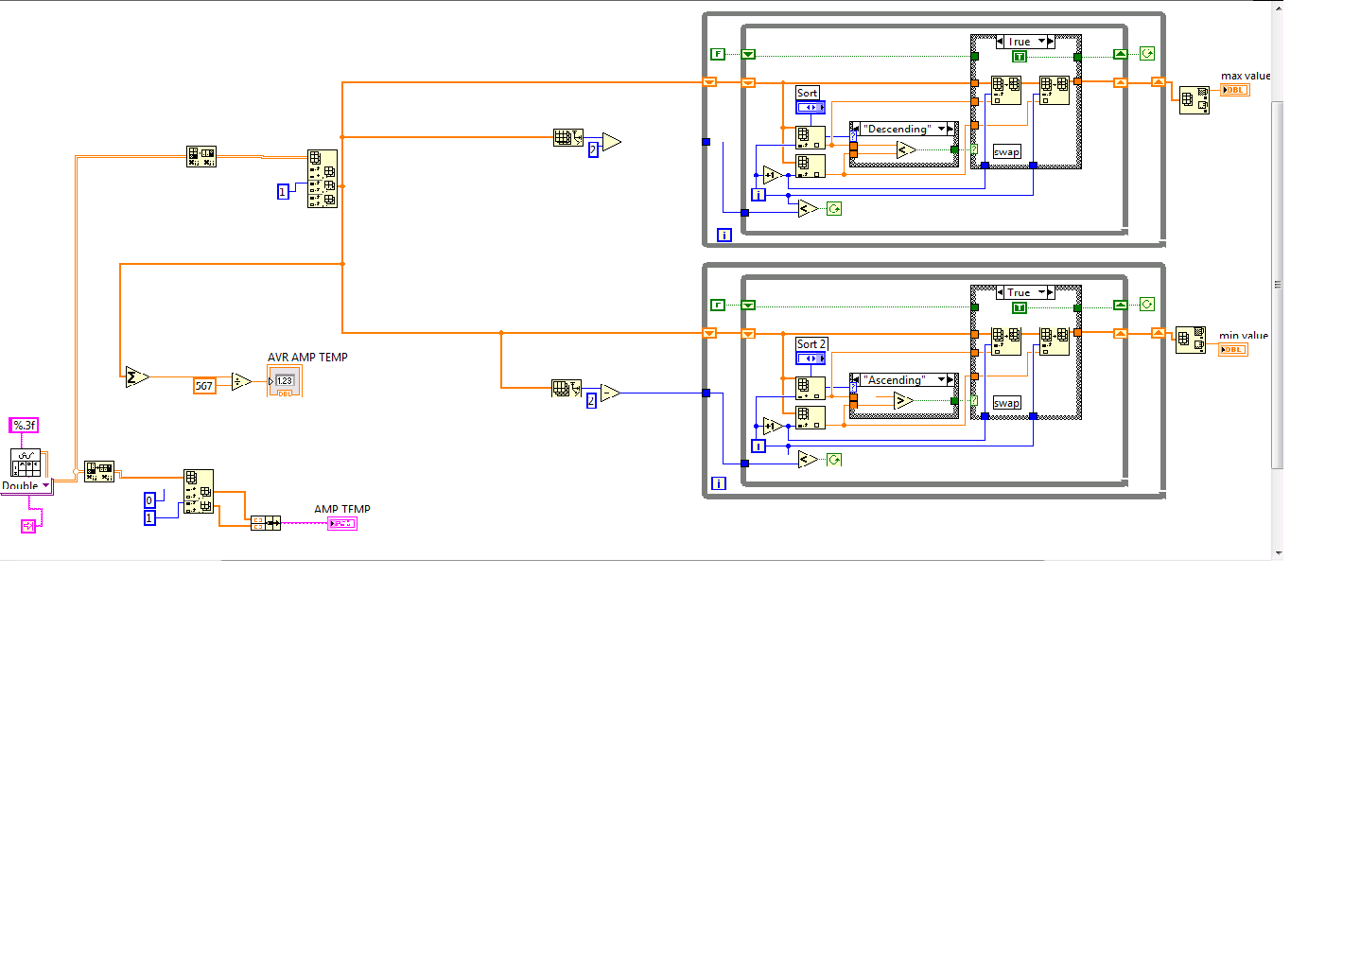
Task: Select the AVR AMP TEMP indicator terminal
Action: click(x=285, y=382)
